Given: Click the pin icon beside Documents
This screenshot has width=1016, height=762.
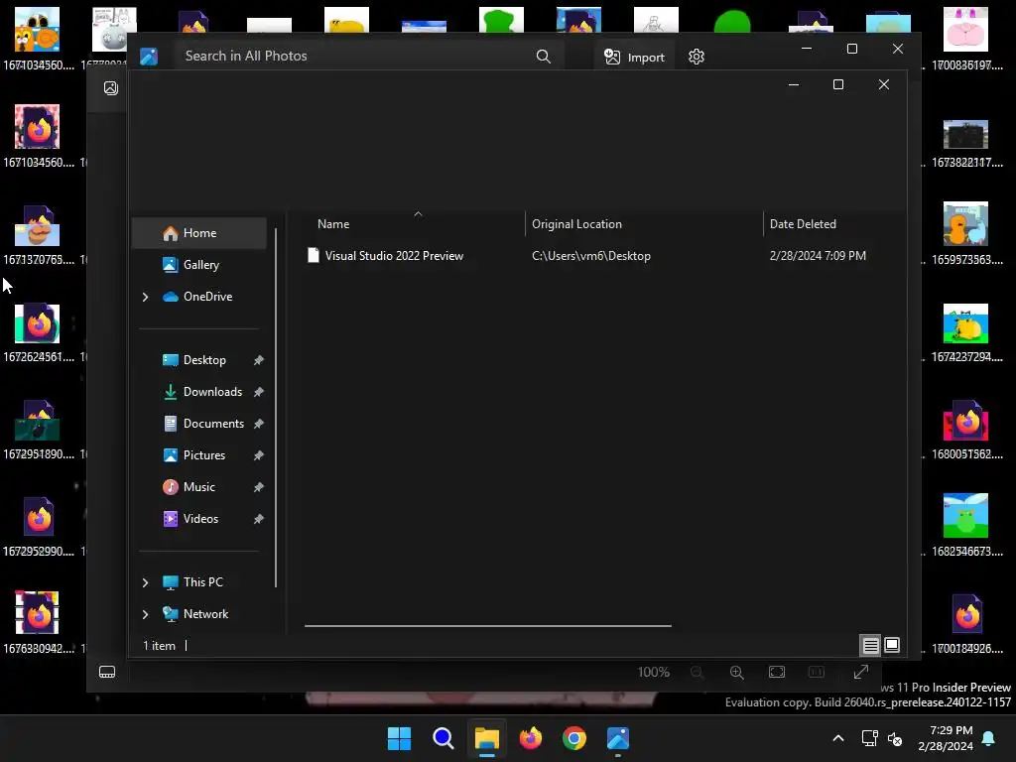Looking at the screenshot, I should [259, 424].
